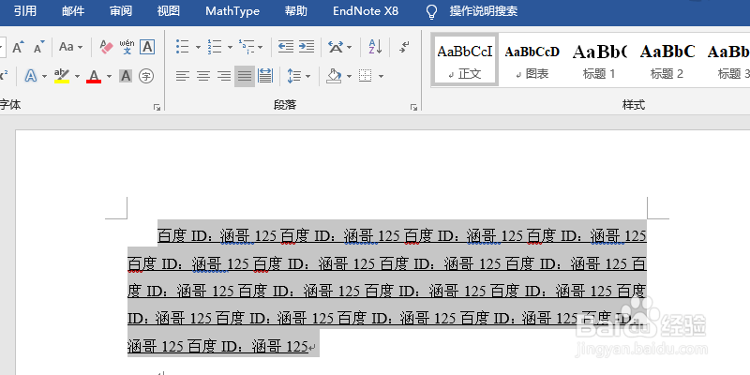Clear all formatting with the eraser icon
750x375 pixels.
tap(106, 47)
